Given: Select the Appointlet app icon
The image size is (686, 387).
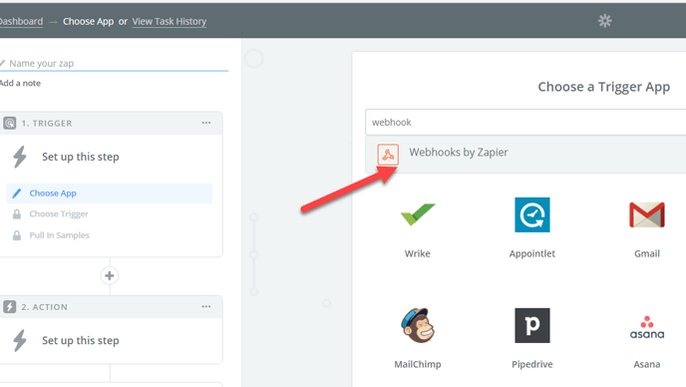Looking at the screenshot, I should [532, 214].
